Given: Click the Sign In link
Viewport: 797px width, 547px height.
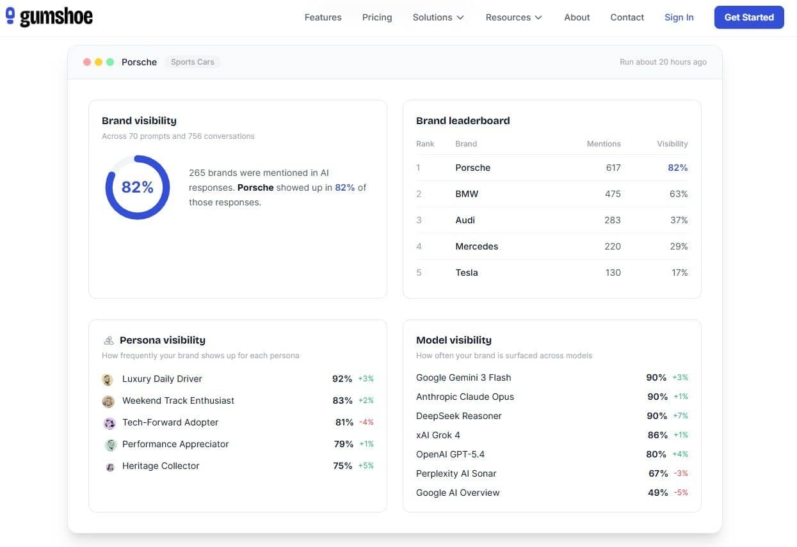Looking at the screenshot, I should pos(679,17).
